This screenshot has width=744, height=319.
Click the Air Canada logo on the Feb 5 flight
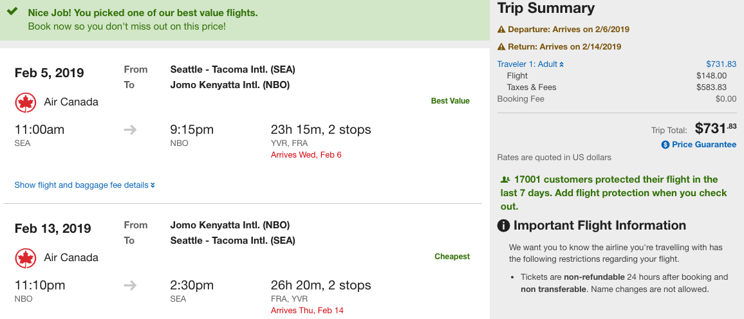tap(25, 103)
